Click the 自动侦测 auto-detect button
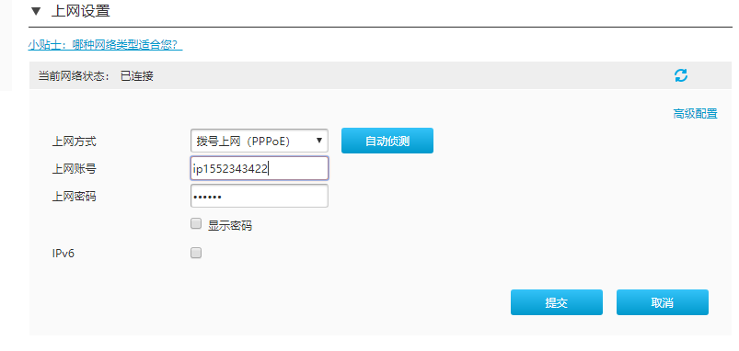This screenshot has height=351, width=739. (387, 141)
